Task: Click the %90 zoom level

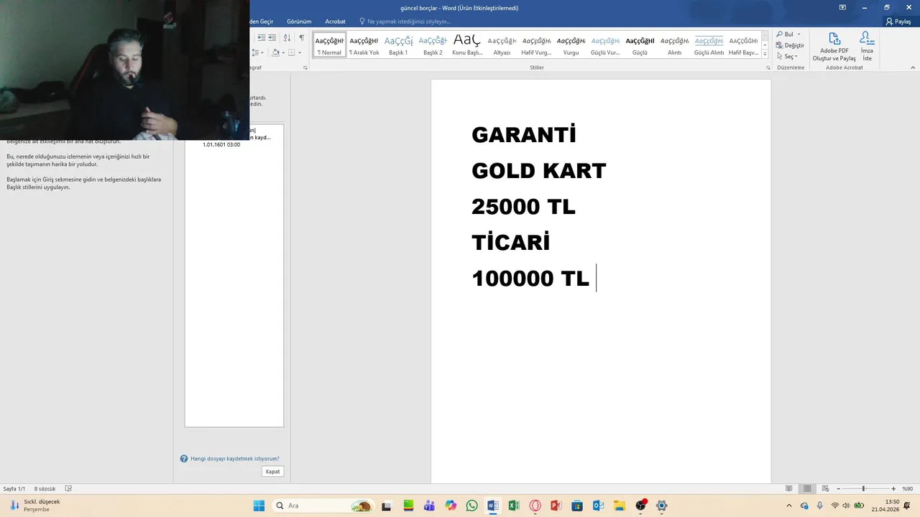Action: point(908,489)
